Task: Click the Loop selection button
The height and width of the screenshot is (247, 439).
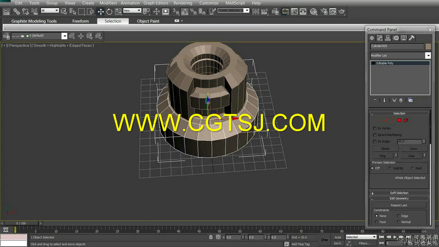Action: pos(411,156)
